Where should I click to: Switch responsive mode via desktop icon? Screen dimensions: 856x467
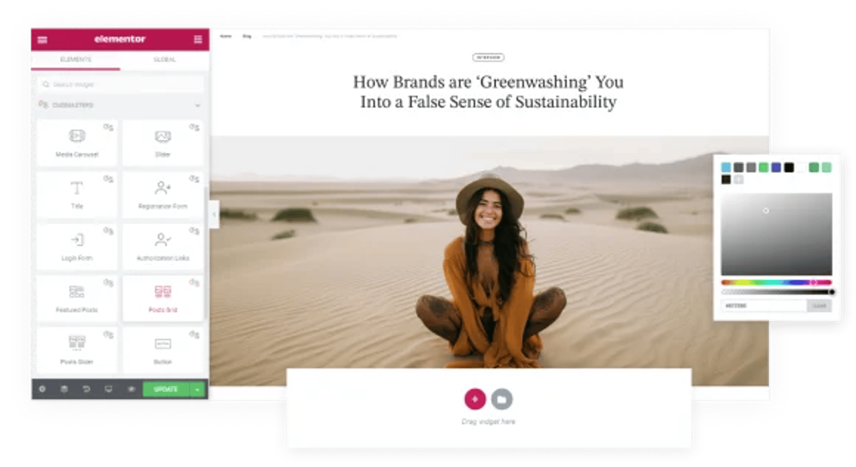pyautogui.click(x=108, y=389)
